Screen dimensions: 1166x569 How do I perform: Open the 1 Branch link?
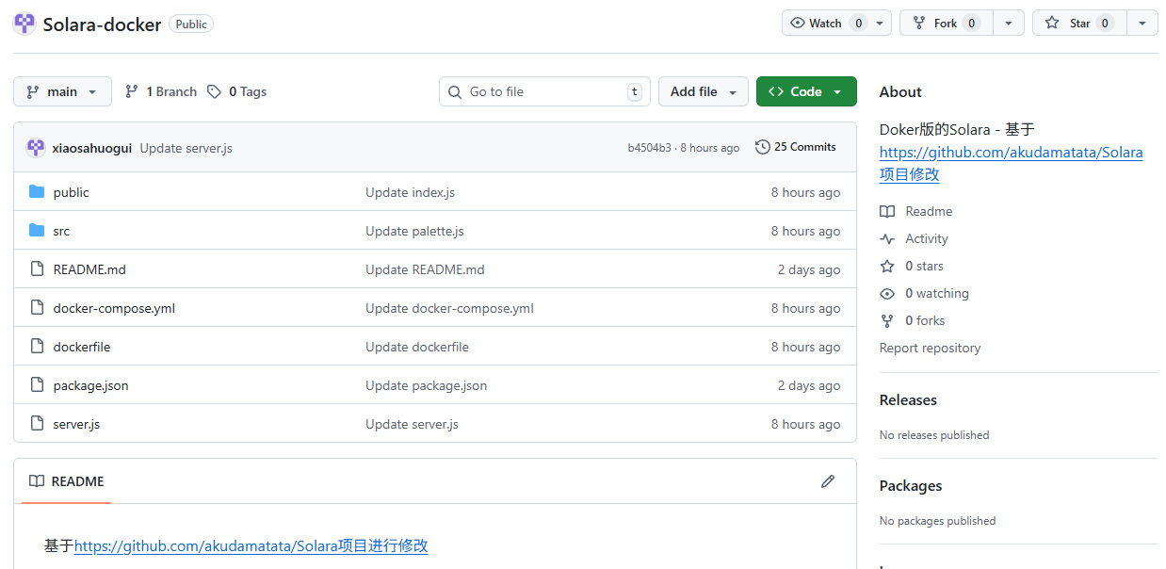pos(161,91)
